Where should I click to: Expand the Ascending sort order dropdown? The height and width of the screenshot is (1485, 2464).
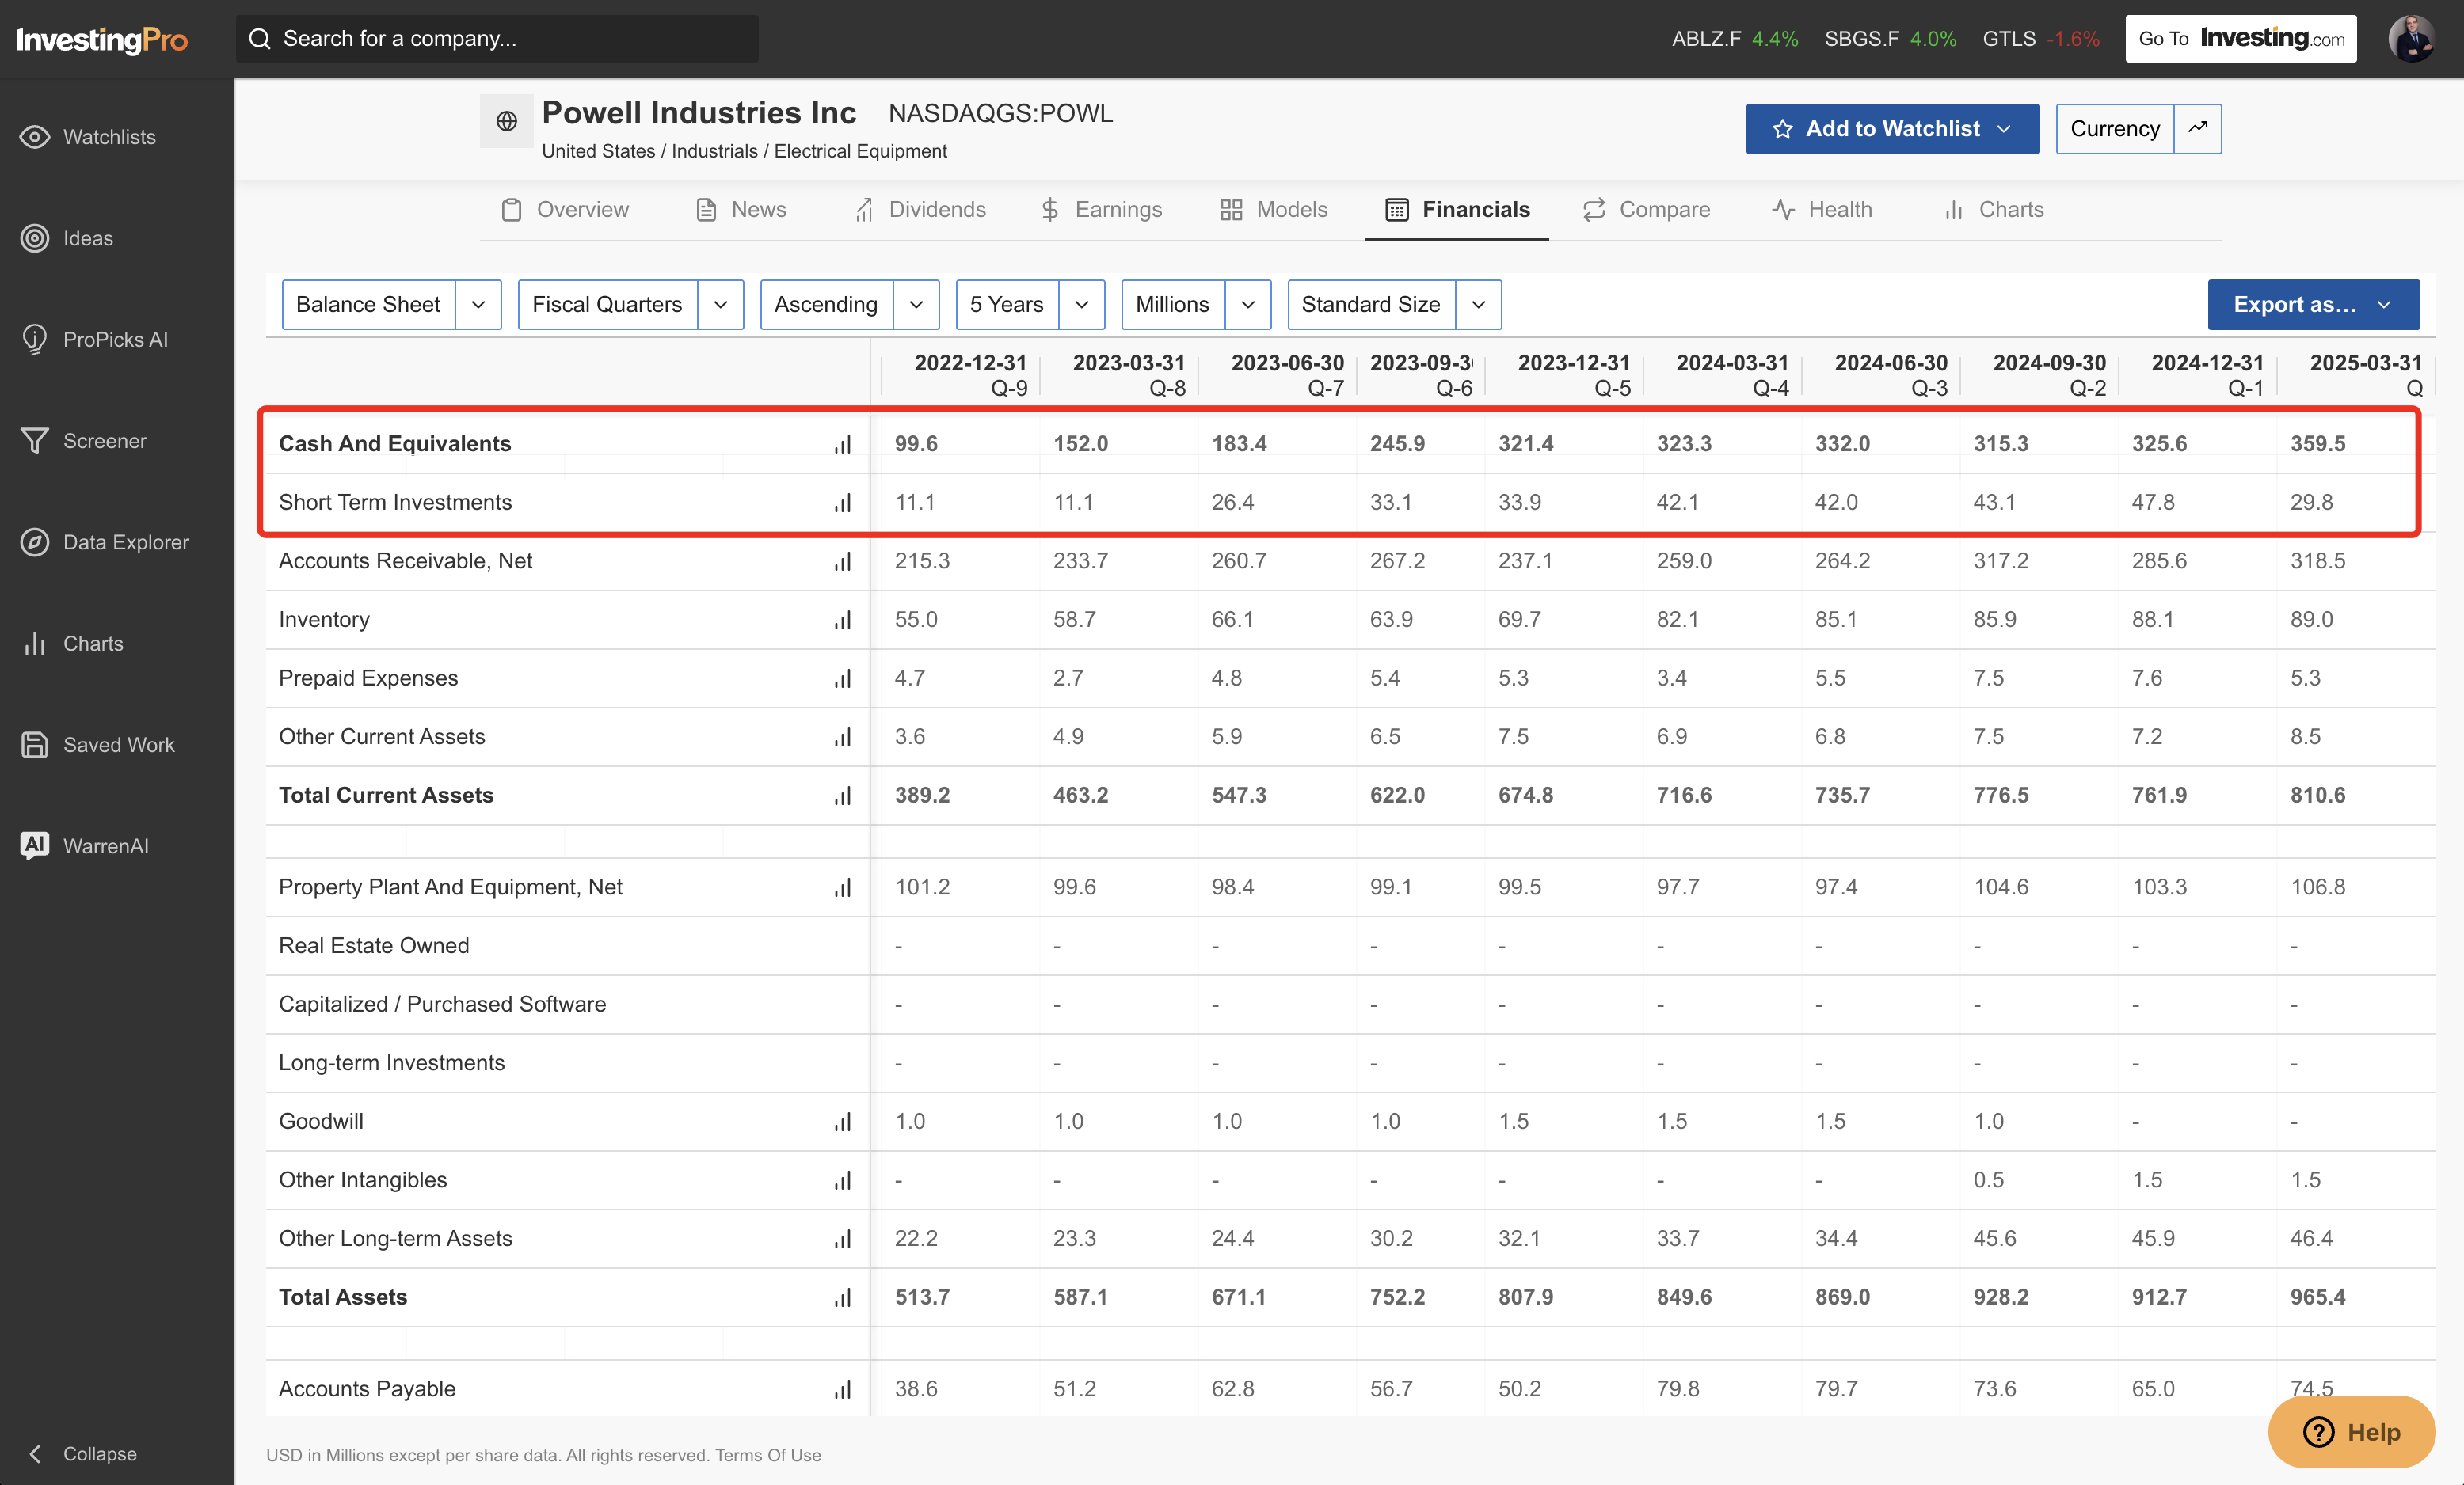pyautogui.click(x=916, y=305)
